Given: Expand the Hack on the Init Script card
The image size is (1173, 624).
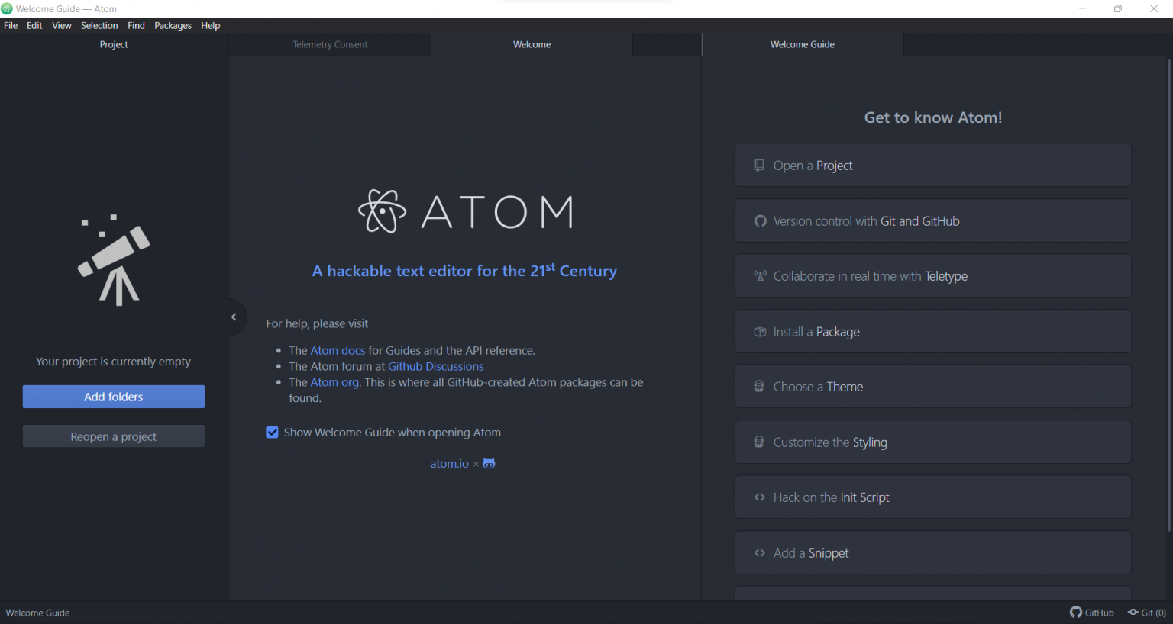Looking at the screenshot, I should (x=932, y=497).
